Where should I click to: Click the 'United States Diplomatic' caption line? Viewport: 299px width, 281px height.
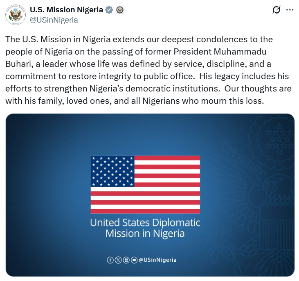(x=145, y=223)
